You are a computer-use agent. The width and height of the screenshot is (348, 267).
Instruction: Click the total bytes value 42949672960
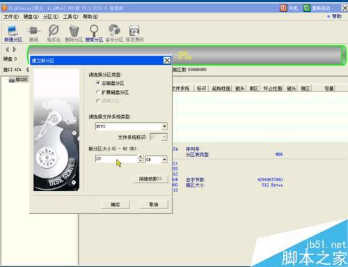pos(270,179)
